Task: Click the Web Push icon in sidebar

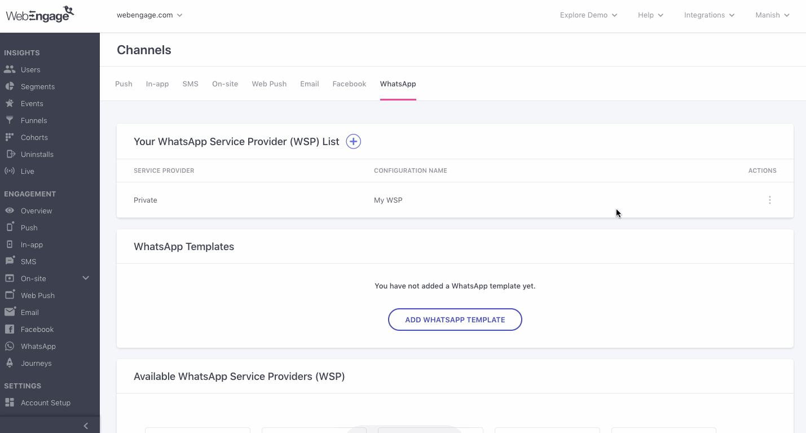Action: (9, 295)
